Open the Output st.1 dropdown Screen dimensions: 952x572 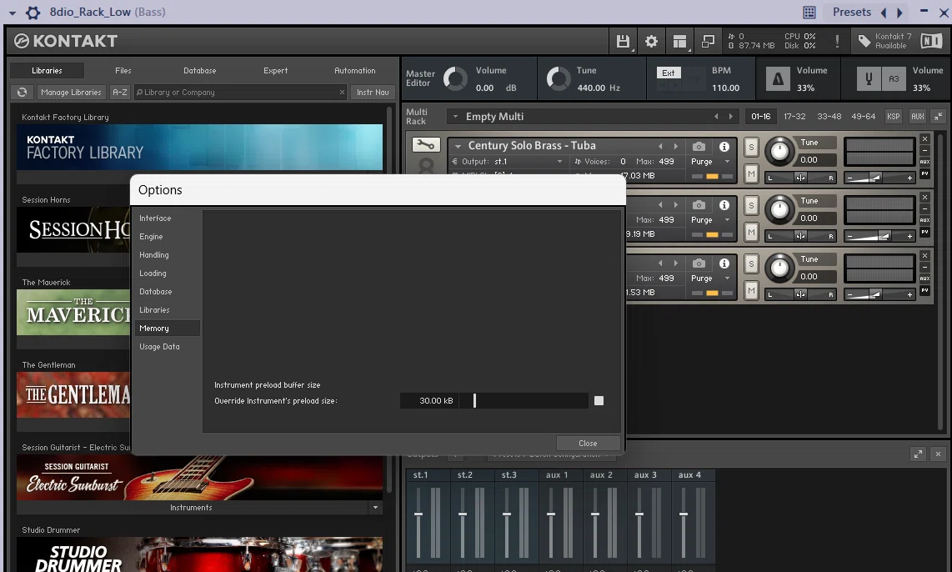(x=559, y=162)
